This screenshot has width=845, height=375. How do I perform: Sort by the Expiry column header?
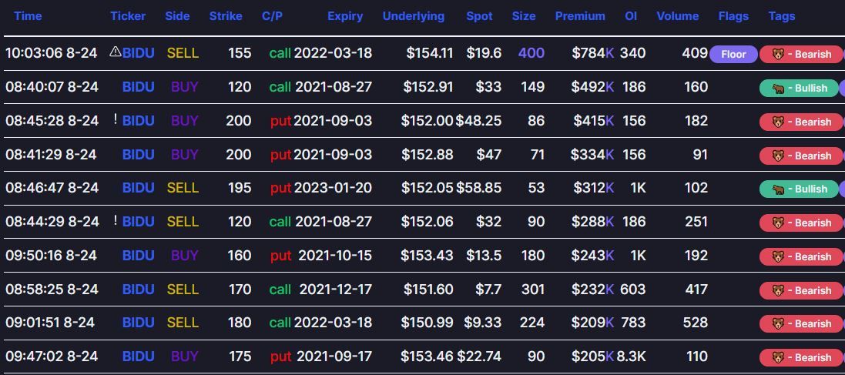pos(345,16)
